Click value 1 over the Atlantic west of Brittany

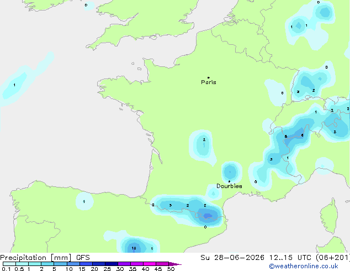14,85
